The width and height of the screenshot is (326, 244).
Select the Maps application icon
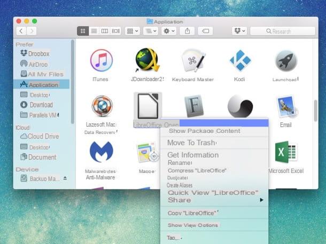coord(148,153)
